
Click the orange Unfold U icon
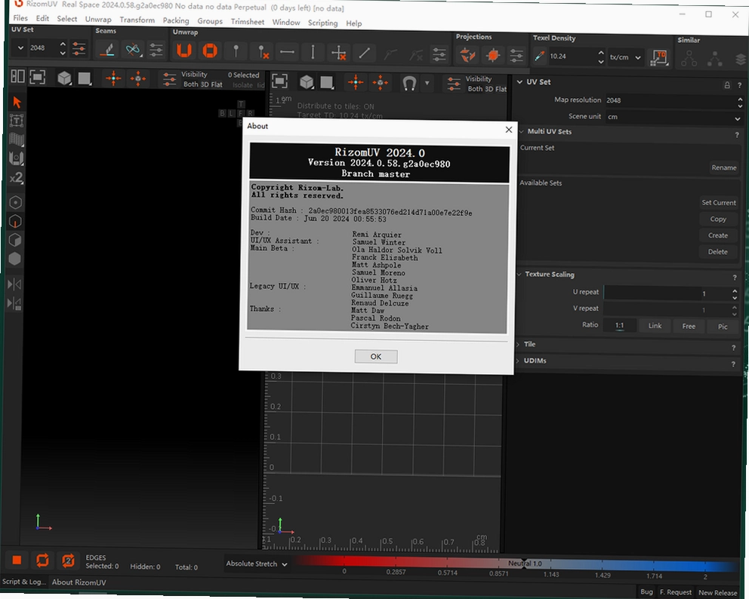point(184,51)
